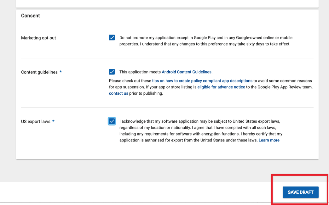Click the asterisk beside Content guidelines
Screen dimensions: 329x205
[61, 72]
